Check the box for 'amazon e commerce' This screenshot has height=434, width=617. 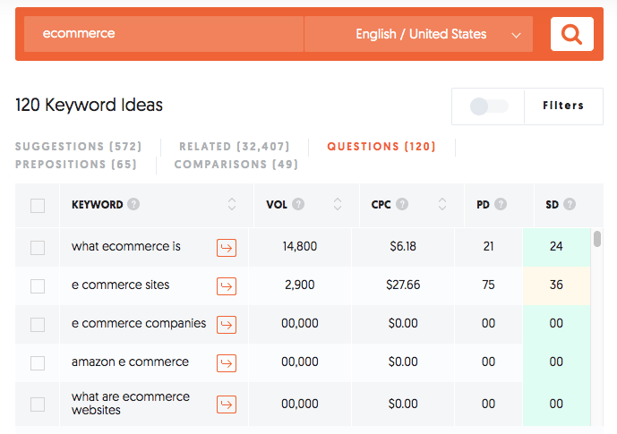[38, 362]
